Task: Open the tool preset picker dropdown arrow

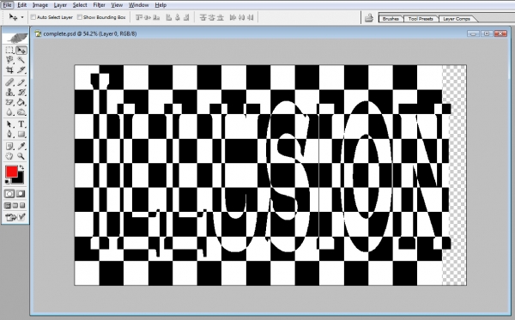Action: [22, 17]
